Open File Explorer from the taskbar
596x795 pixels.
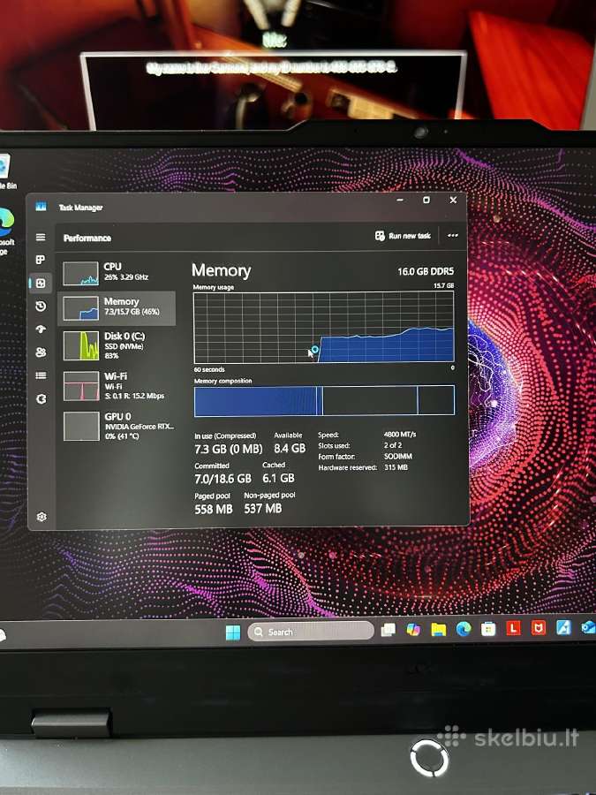[438, 630]
